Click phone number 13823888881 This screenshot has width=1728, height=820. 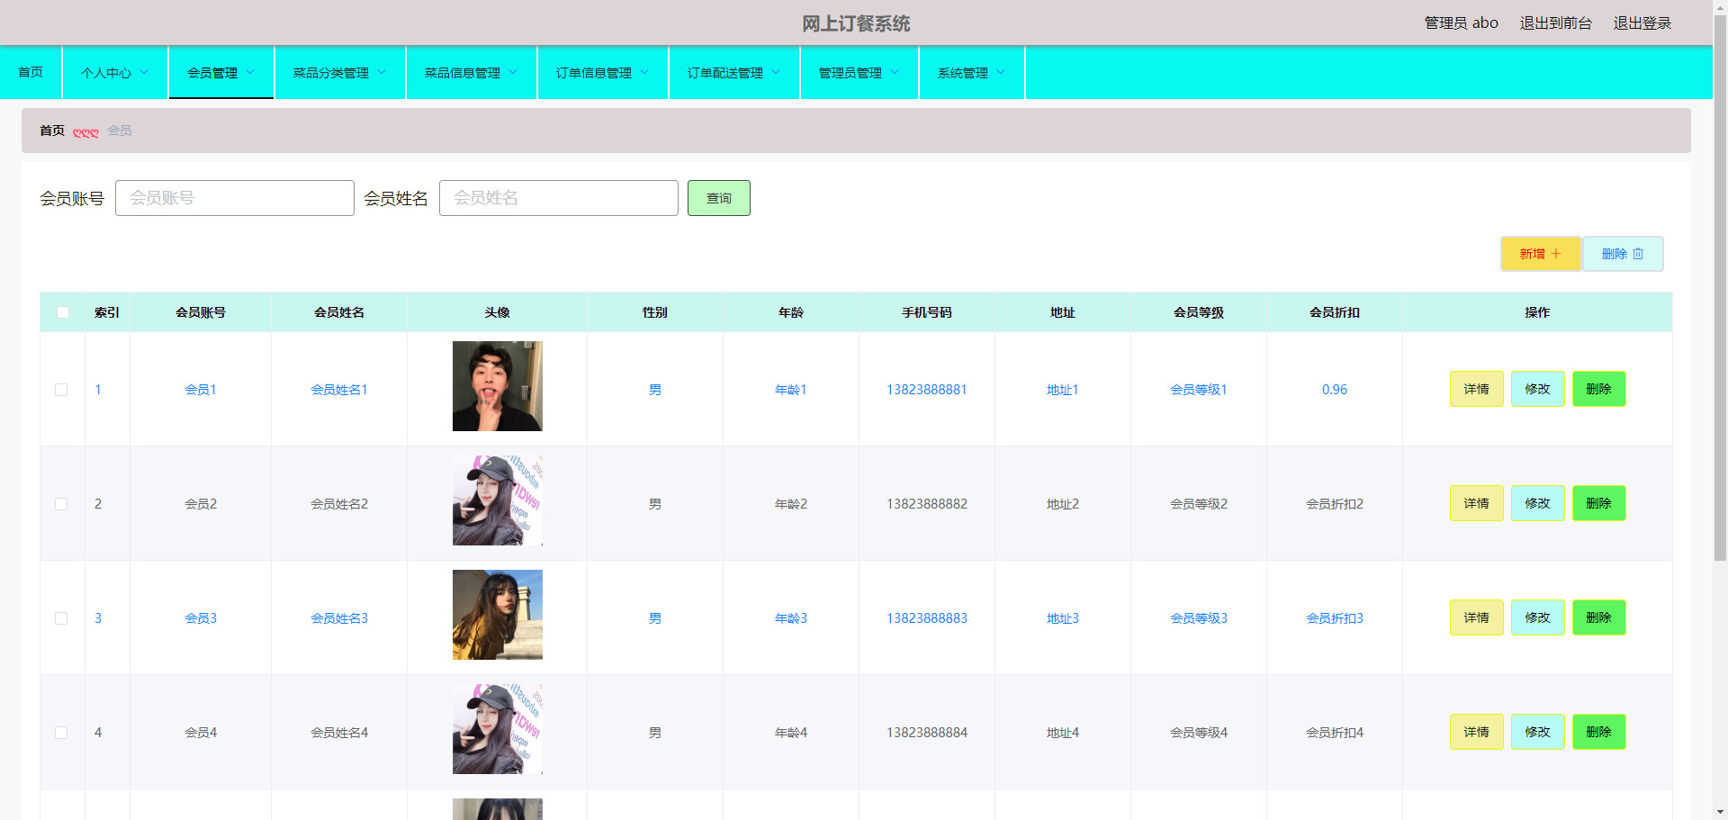[x=927, y=390]
